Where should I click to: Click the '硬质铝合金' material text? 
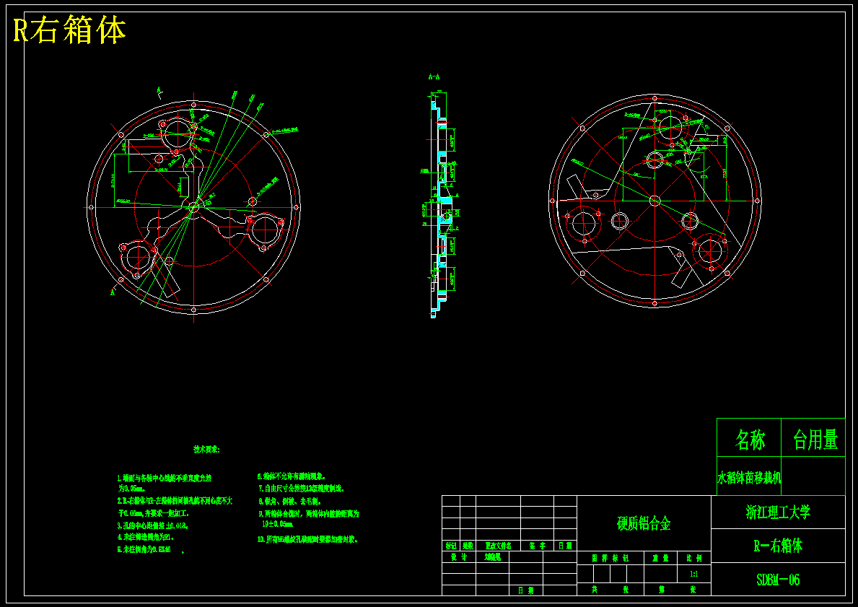pyautogui.click(x=644, y=524)
